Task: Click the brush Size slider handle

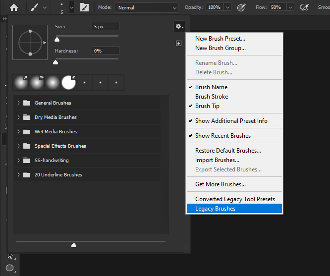Action: 56,40
